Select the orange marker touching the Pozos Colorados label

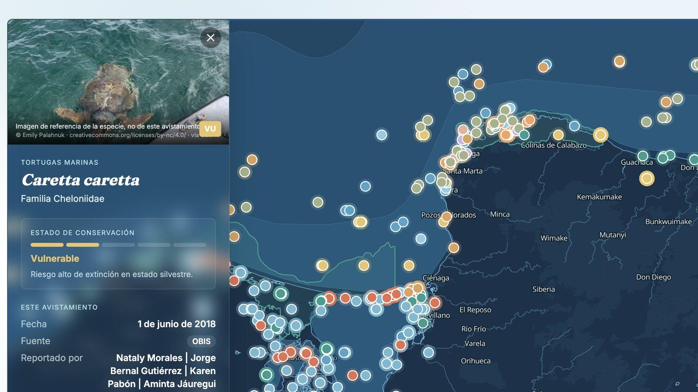(x=447, y=216)
